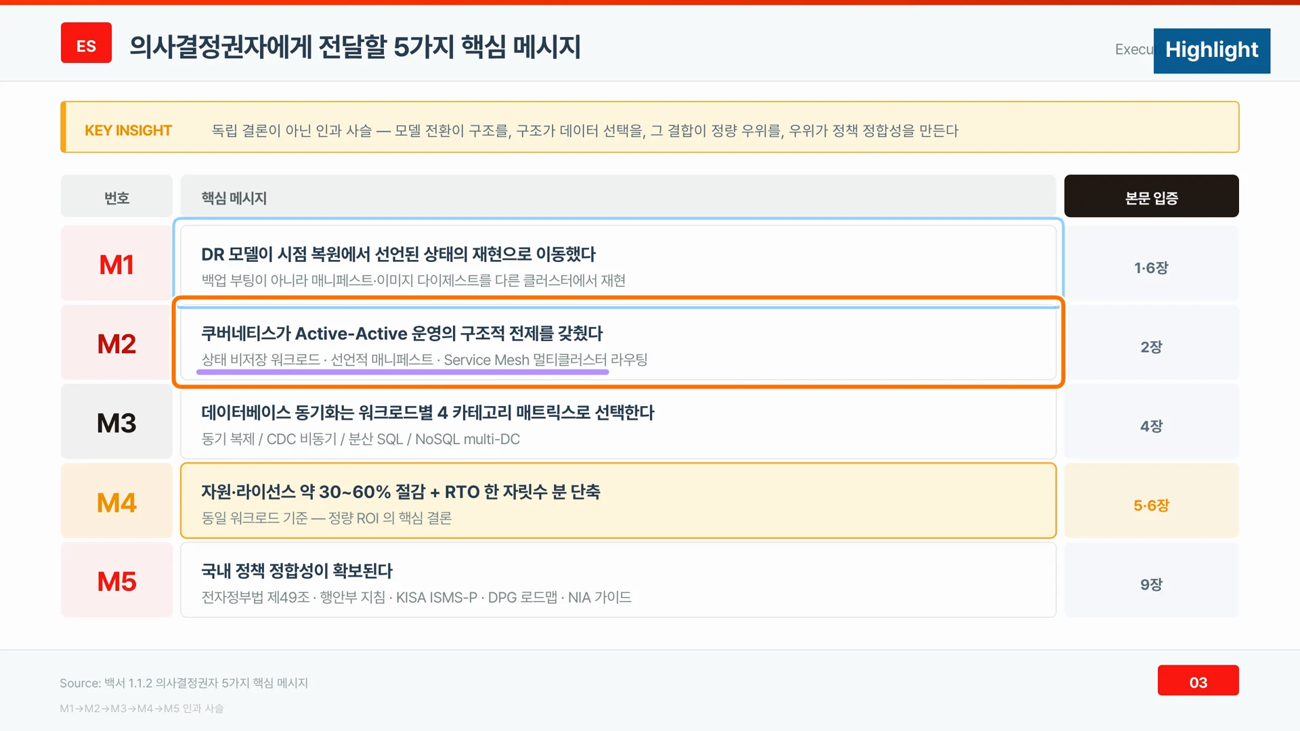Select the M1 number cell
Image resolution: width=1300 pixels, height=731 pixels.
click(x=116, y=263)
